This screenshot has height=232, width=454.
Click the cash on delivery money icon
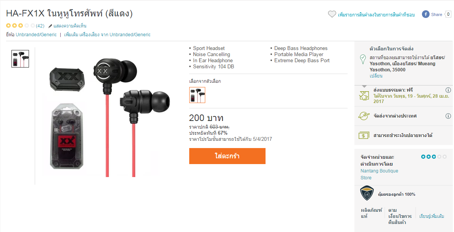pyautogui.click(x=363, y=135)
